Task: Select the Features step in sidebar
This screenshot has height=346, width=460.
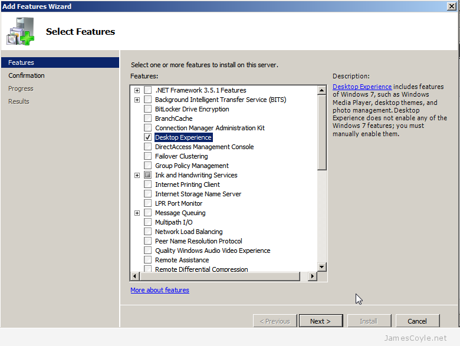Action: 60,62
